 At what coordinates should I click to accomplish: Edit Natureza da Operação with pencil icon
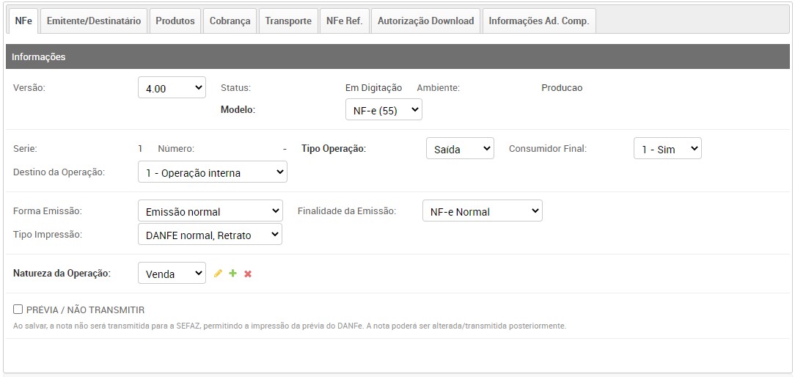pos(218,274)
